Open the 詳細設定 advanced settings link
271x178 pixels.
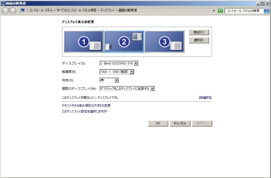pos(205,98)
